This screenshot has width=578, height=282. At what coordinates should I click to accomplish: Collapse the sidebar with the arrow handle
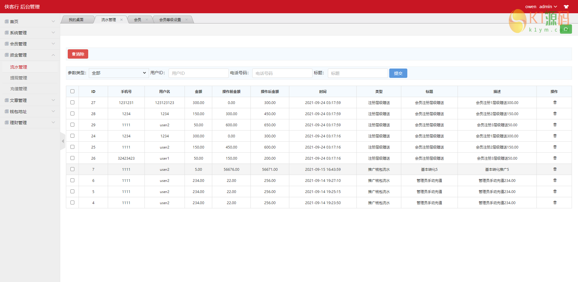click(x=63, y=141)
